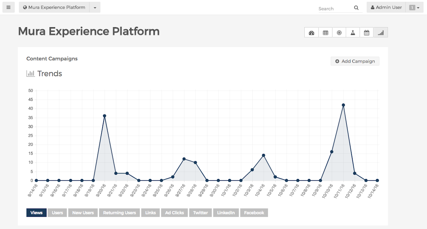Select the 10/3/16 chart data point
The width and height of the screenshot is (427, 229).
[252, 170]
